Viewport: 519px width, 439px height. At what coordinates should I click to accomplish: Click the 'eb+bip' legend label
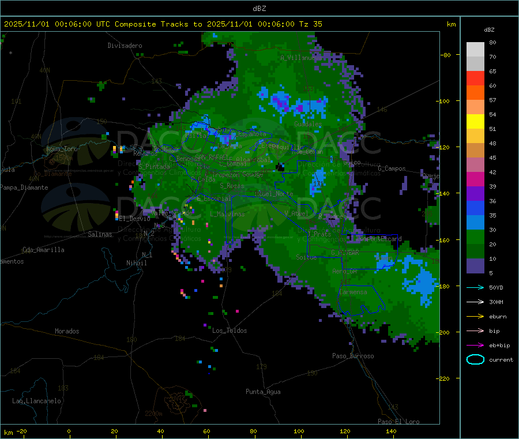pyautogui.click(x=499, y=346)
